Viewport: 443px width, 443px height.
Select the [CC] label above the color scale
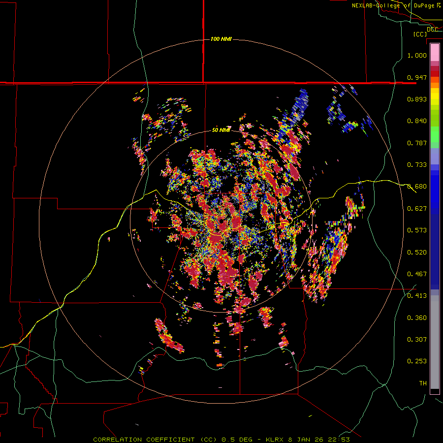420,34
